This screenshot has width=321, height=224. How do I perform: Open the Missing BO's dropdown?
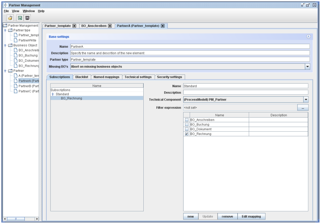pyautogui.click(x=307, y=66)
